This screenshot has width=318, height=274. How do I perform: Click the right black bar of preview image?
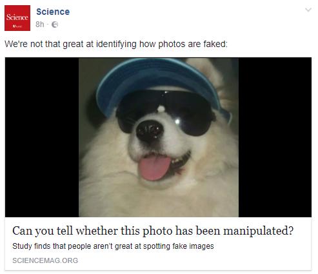(275, 137)
